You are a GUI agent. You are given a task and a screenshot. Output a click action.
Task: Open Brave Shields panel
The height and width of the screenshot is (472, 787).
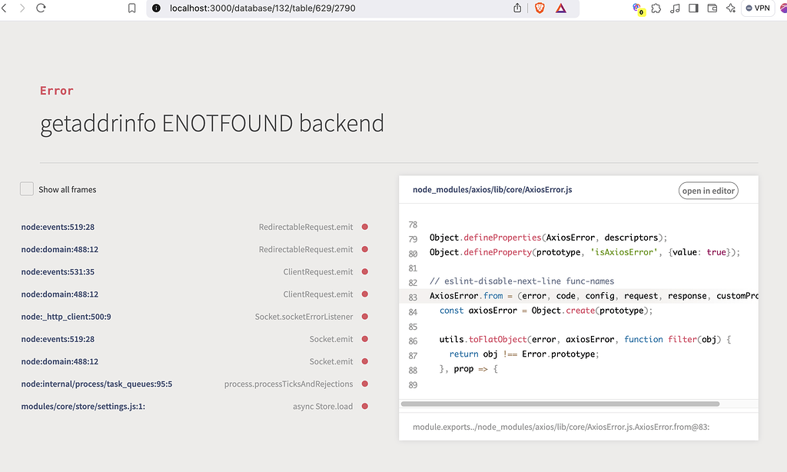pyautogui.click(x=540, y=8)
